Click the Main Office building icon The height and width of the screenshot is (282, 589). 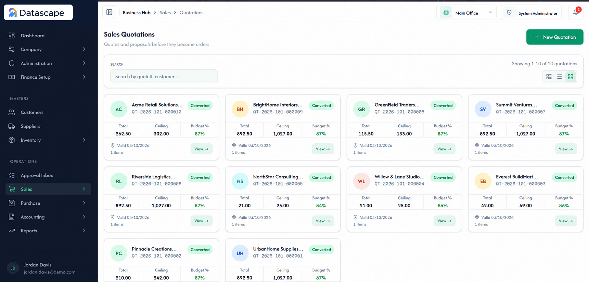click(x=446, y=12)
